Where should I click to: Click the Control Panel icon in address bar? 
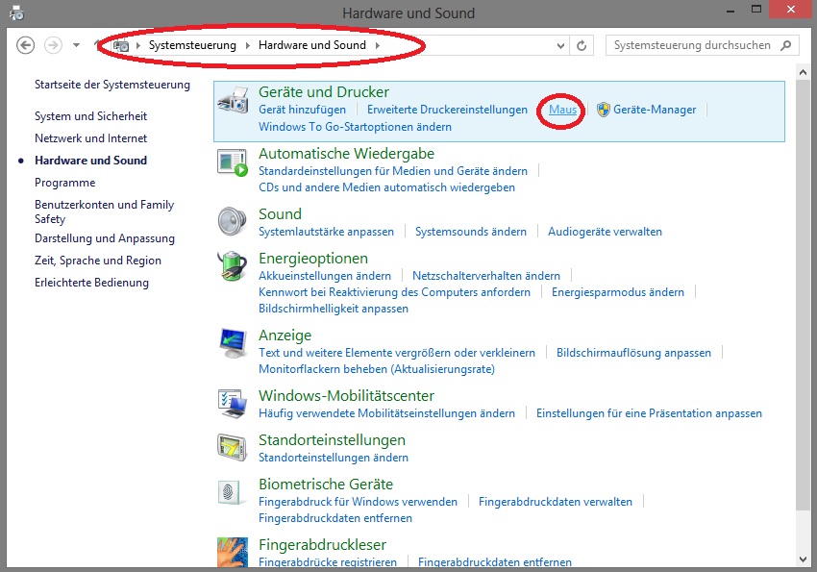point(121,46)
